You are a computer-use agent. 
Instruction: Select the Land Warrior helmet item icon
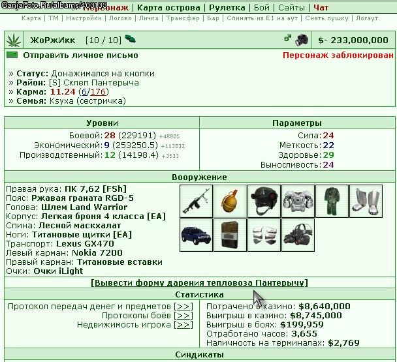(x=264, y=201)
